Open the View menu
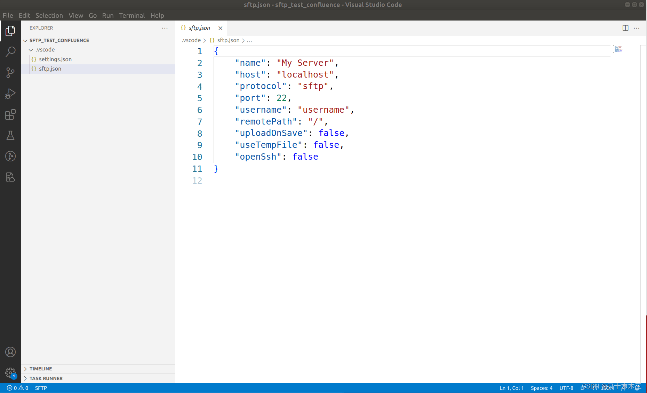 coord(76,15)
